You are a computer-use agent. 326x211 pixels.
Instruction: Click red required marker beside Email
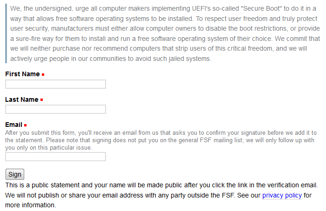tap(26, 125)
